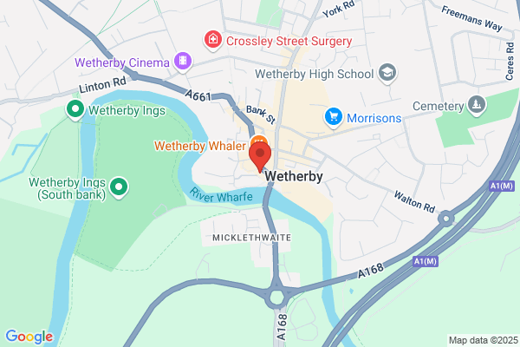Click the Map data ©2025 attribution
This screenshot has width=520, height=347.
(484, 340)
